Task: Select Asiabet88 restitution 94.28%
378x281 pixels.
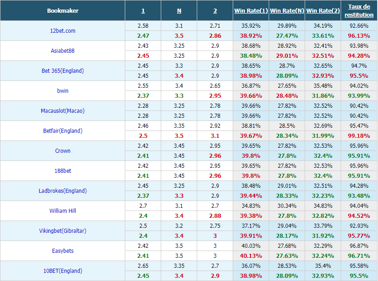Action: [359, 56]
